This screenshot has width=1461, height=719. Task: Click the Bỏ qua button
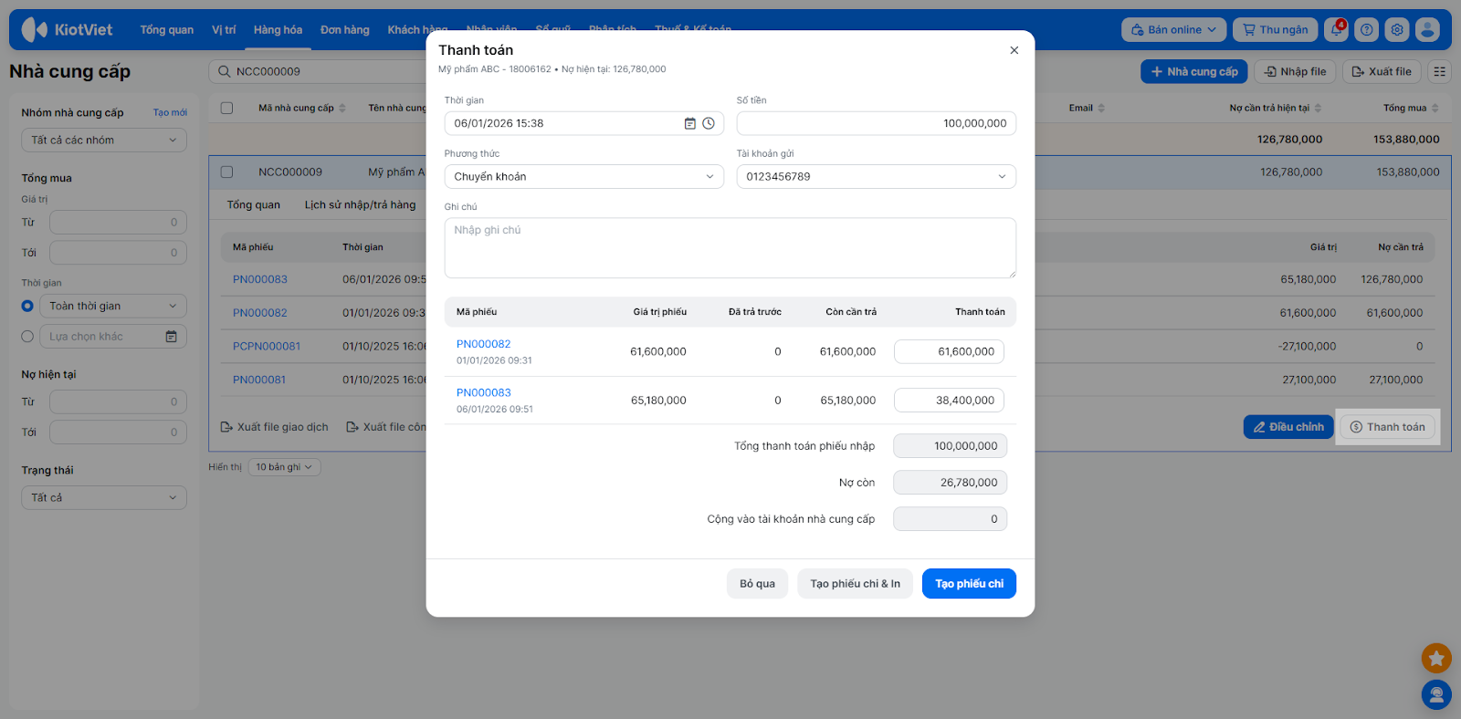click(x=757, y=584)
